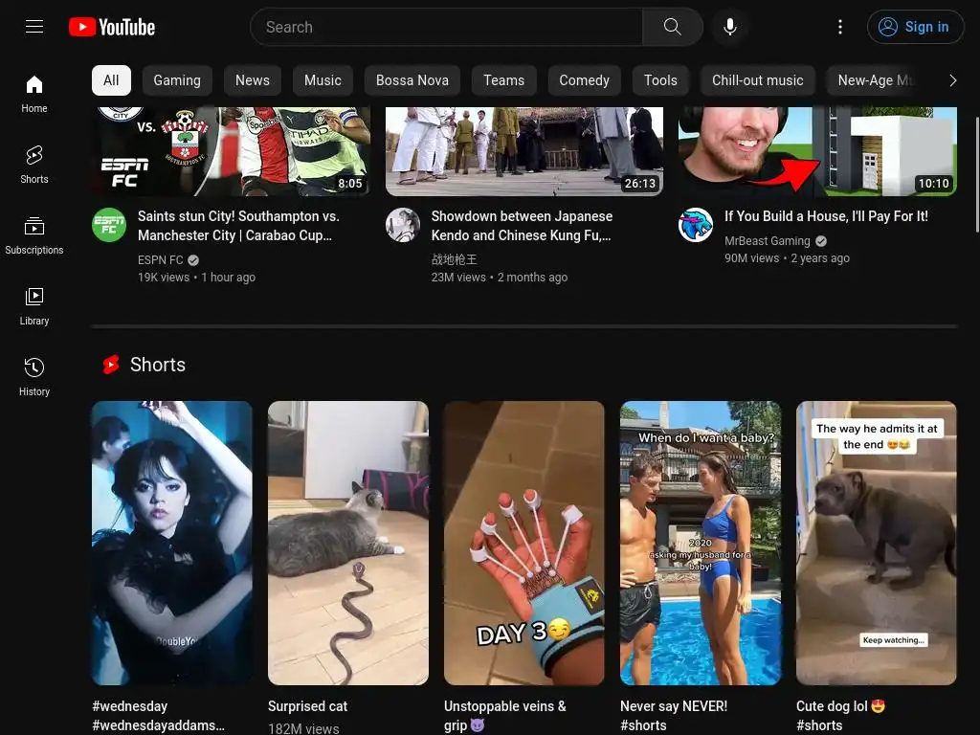Click the YouTube logo
This screenshot has height=735, width=980.
112,27
